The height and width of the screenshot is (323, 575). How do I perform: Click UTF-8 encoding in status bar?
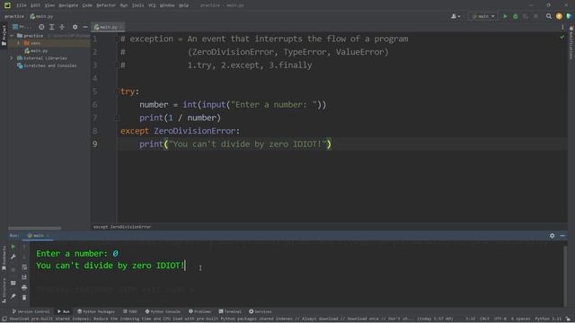tap(500, 319)
